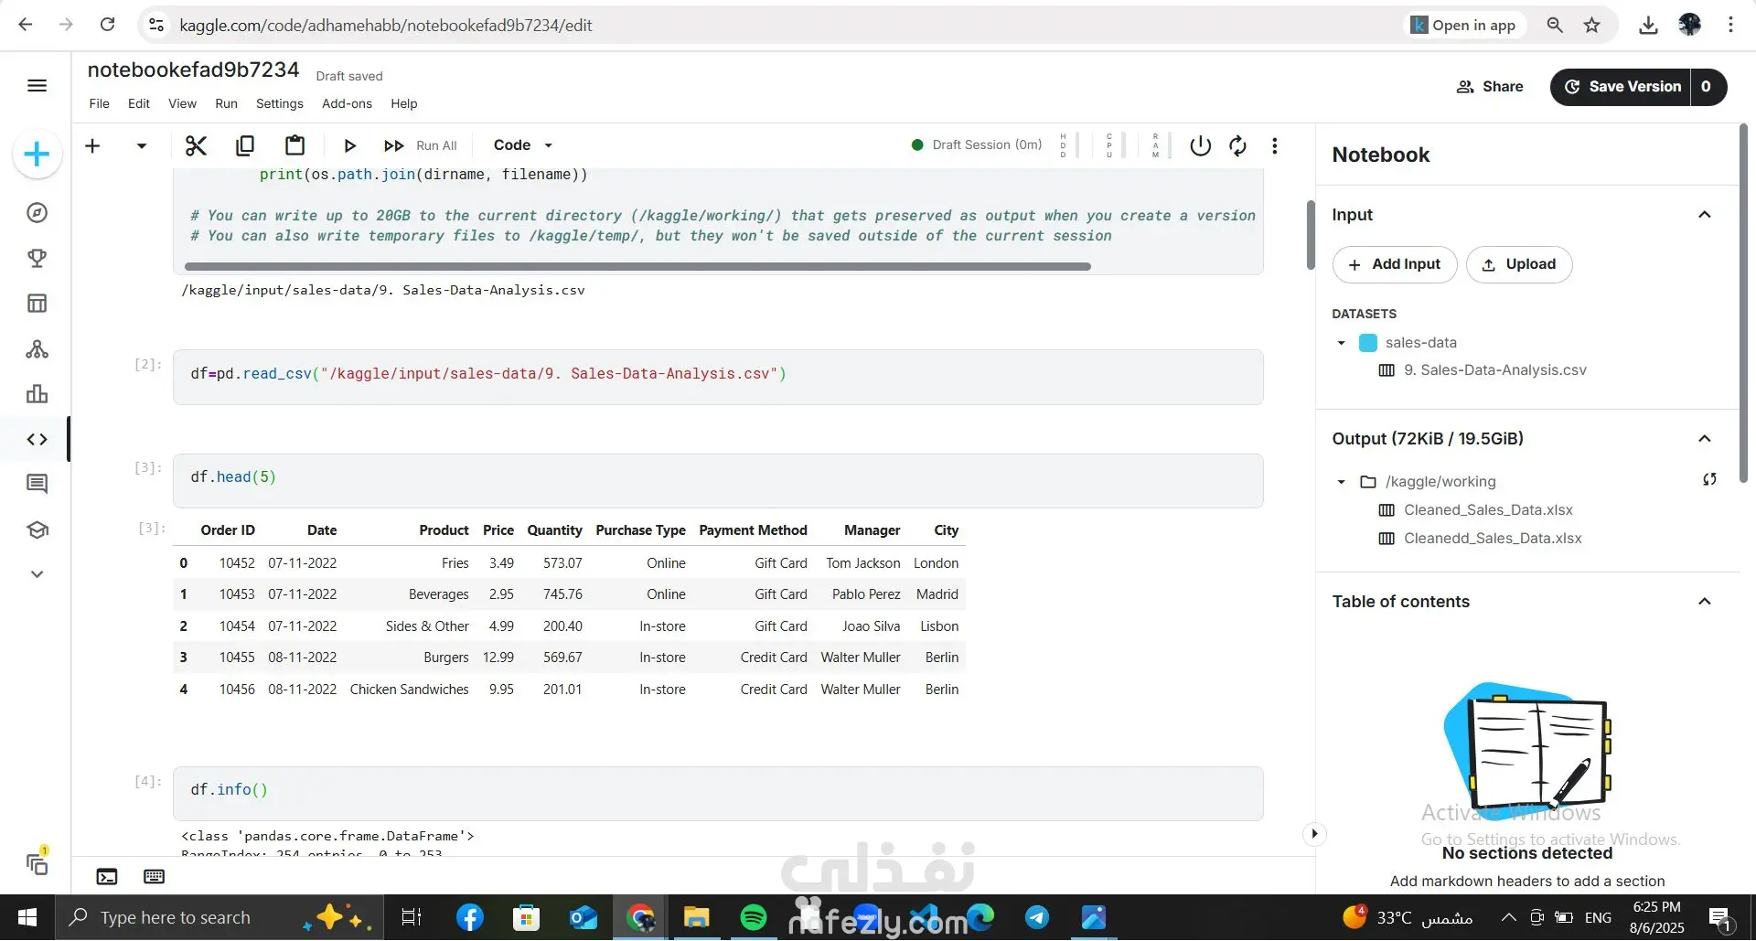
Task: Open Competitions trophy icon in sidebar
Action: coord(37,258)
